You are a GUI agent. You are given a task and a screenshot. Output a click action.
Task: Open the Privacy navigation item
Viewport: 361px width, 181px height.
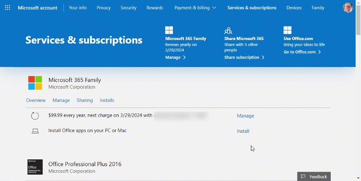pos(104,8)
